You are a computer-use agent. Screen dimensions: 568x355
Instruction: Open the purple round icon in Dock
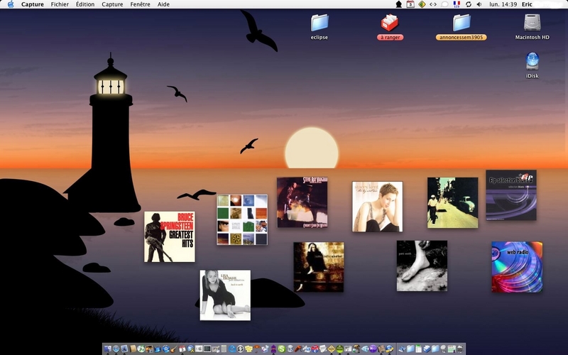[373, 349]
